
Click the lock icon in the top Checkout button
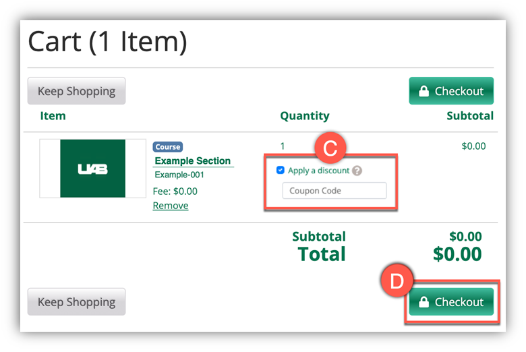(x=423, y=92)
